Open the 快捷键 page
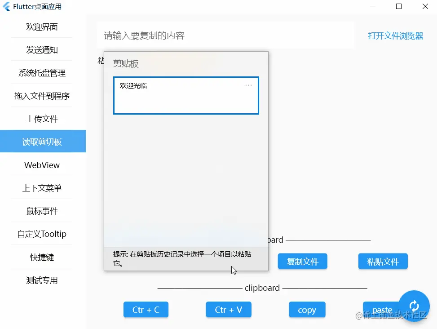 click(x=42, y=257)
